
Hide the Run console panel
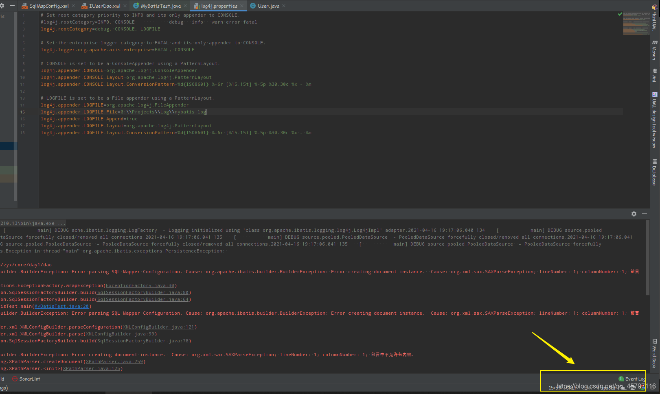[x=645, y=214]
